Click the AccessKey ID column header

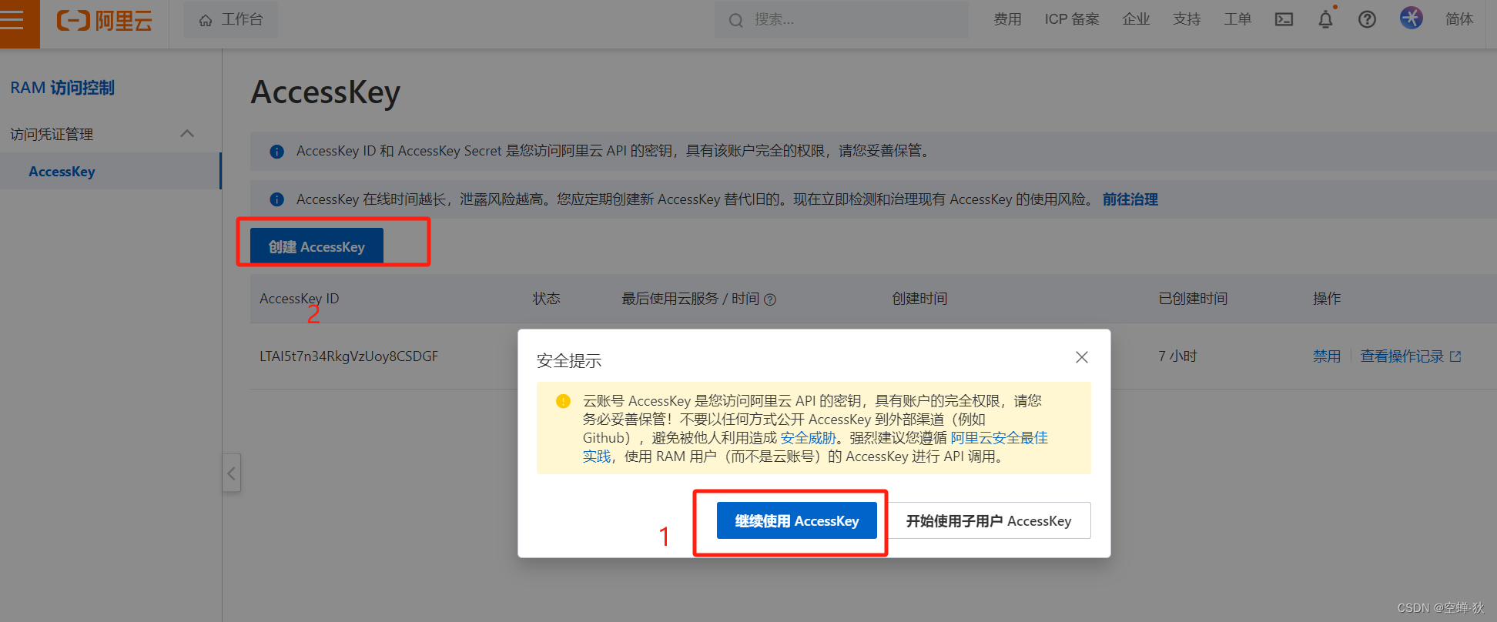299,299
